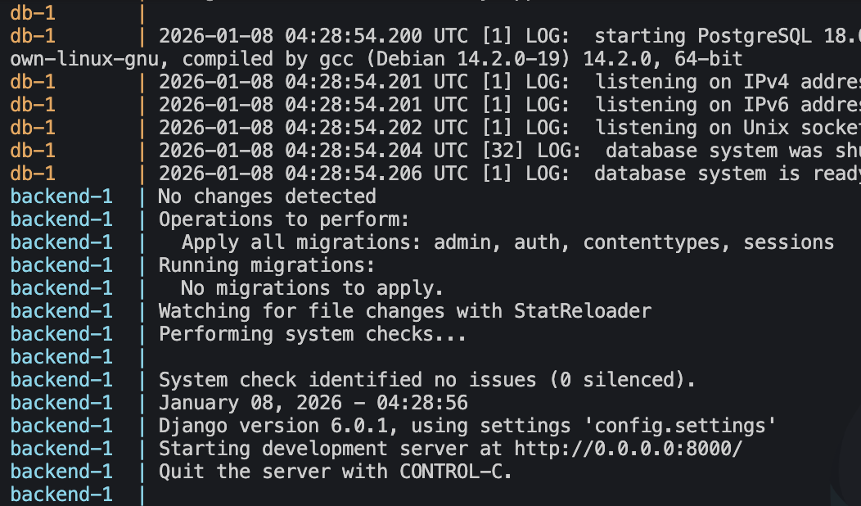Screen dimensions: 861x506
Task: Select the 'Performing system checks...' line
Action: click(312, 334)
